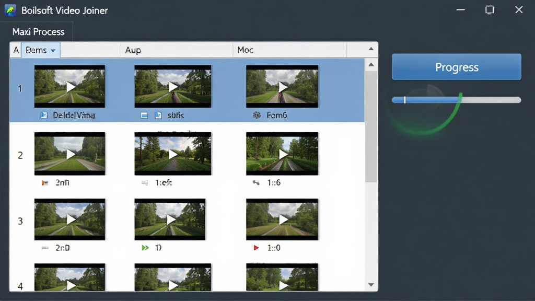Click the row number 4 cell

[20, 286]
